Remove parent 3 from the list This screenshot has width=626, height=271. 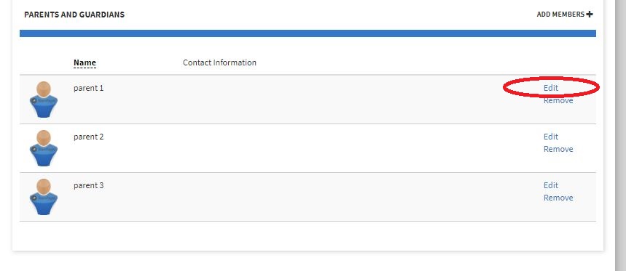coord(558,198)
